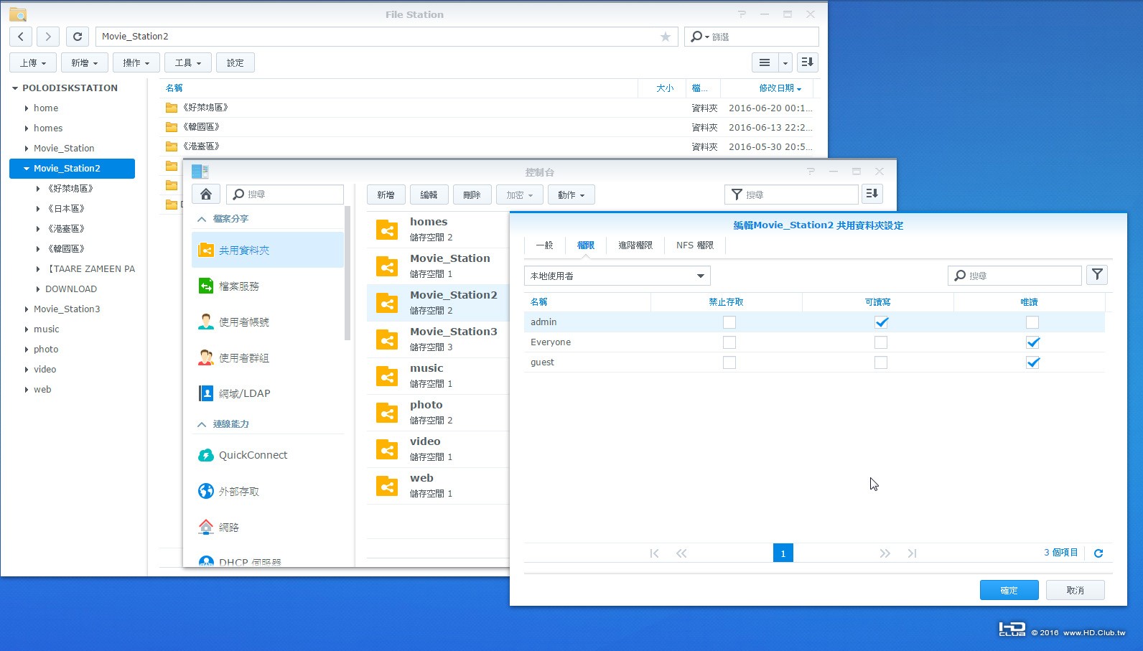Viewport: 1143px width, 651px height.
Task: Switch to the Permissions (權限) tab
Action: 586,245
